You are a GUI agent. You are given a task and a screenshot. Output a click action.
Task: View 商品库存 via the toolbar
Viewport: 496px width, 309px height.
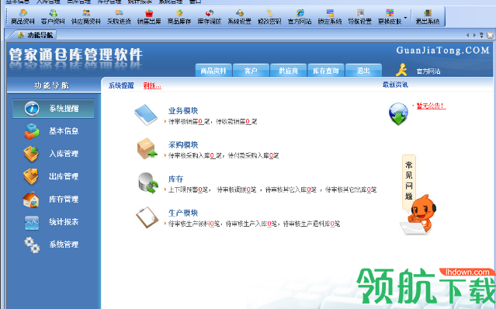pyautogui.click(x=179, y=17)
